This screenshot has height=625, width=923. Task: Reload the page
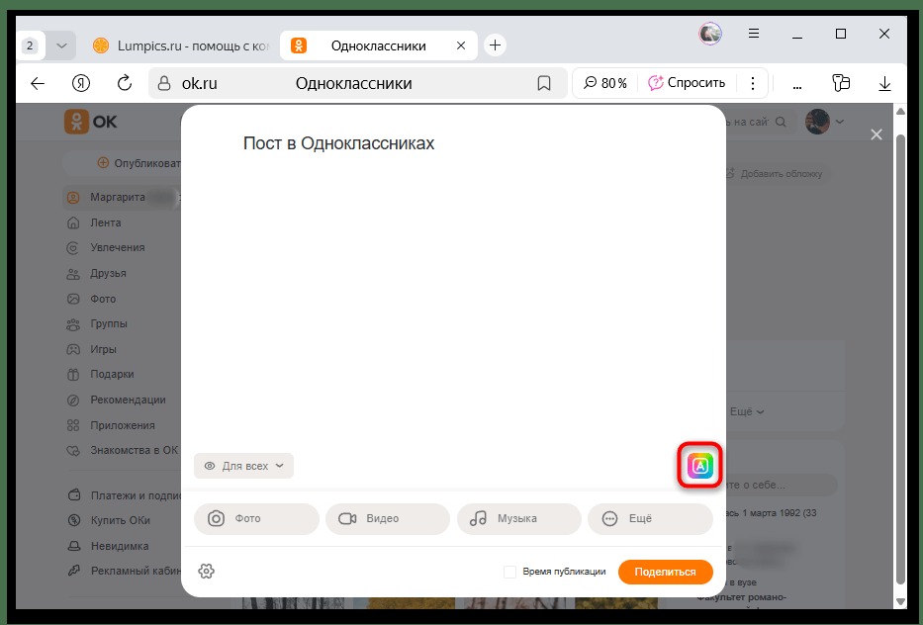[x=125, y=84]
